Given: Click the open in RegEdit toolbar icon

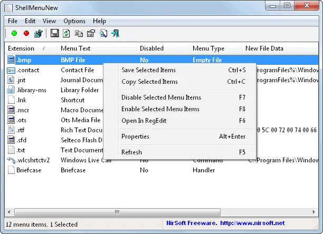Looking at the screenshot, I should 38,34.
